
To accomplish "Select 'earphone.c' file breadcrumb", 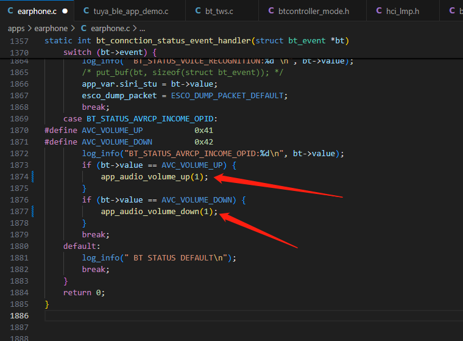I will 110,29.
